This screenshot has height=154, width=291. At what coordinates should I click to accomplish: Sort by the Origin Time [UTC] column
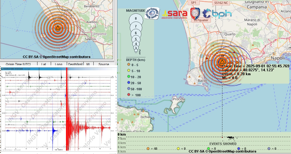(x=18, y=64)
